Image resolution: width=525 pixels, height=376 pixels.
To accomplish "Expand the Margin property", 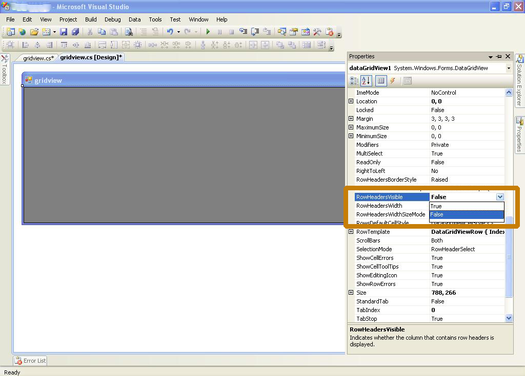I will point(350,118).
